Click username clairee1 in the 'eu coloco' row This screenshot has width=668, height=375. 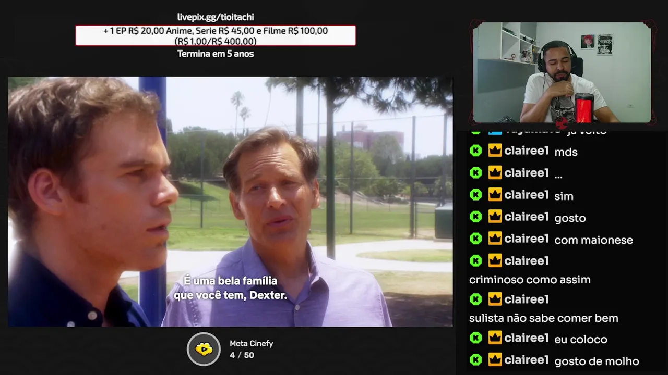pos(527,338)
